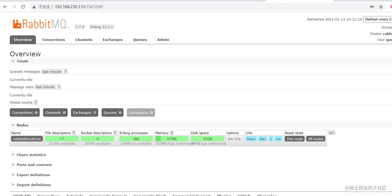The image size is (392, 196).
Task: Click the Consumers: 0 count button
Action: (x=141, y=113)
